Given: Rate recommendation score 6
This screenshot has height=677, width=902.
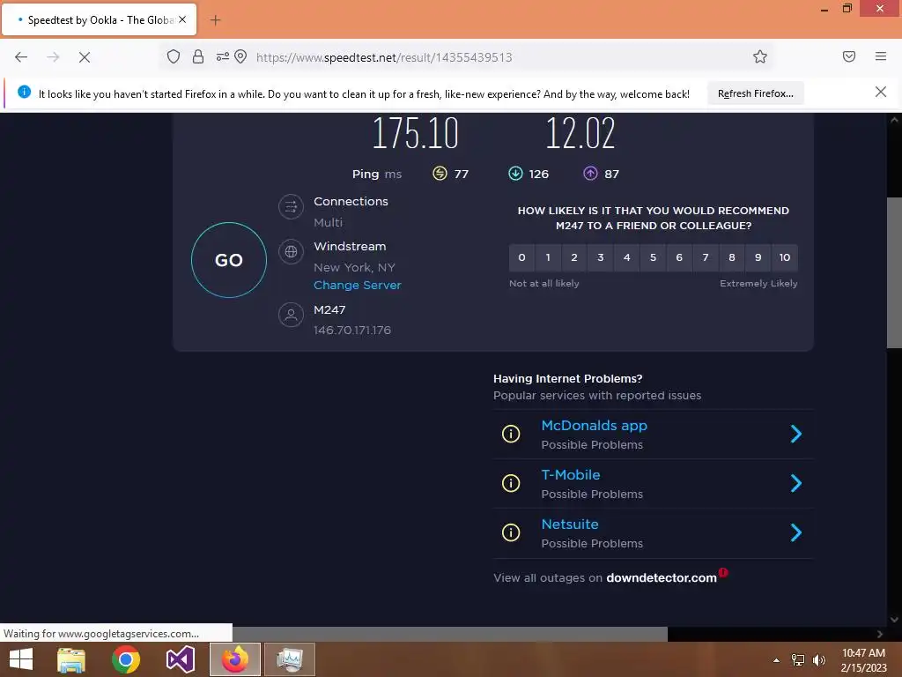Looking at the screenshot, I should click(x=679, y=257).
